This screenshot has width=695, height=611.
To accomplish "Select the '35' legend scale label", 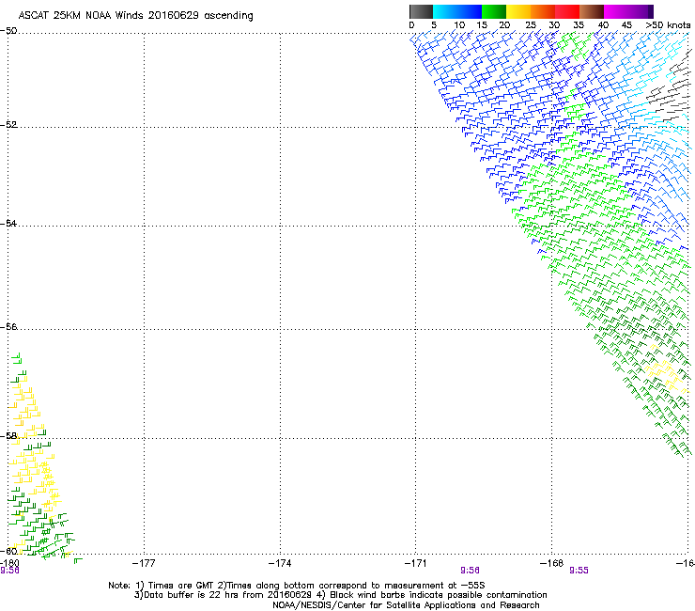I will coord(579,25).
